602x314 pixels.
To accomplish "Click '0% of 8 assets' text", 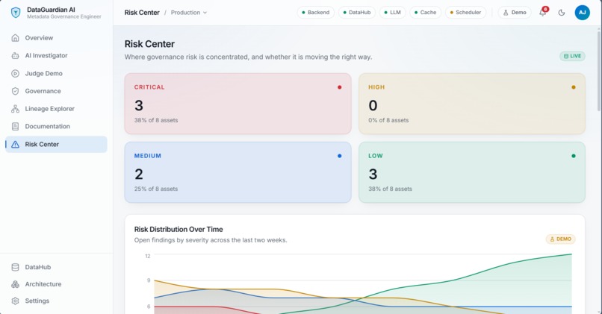I will [x=388, y=120].
